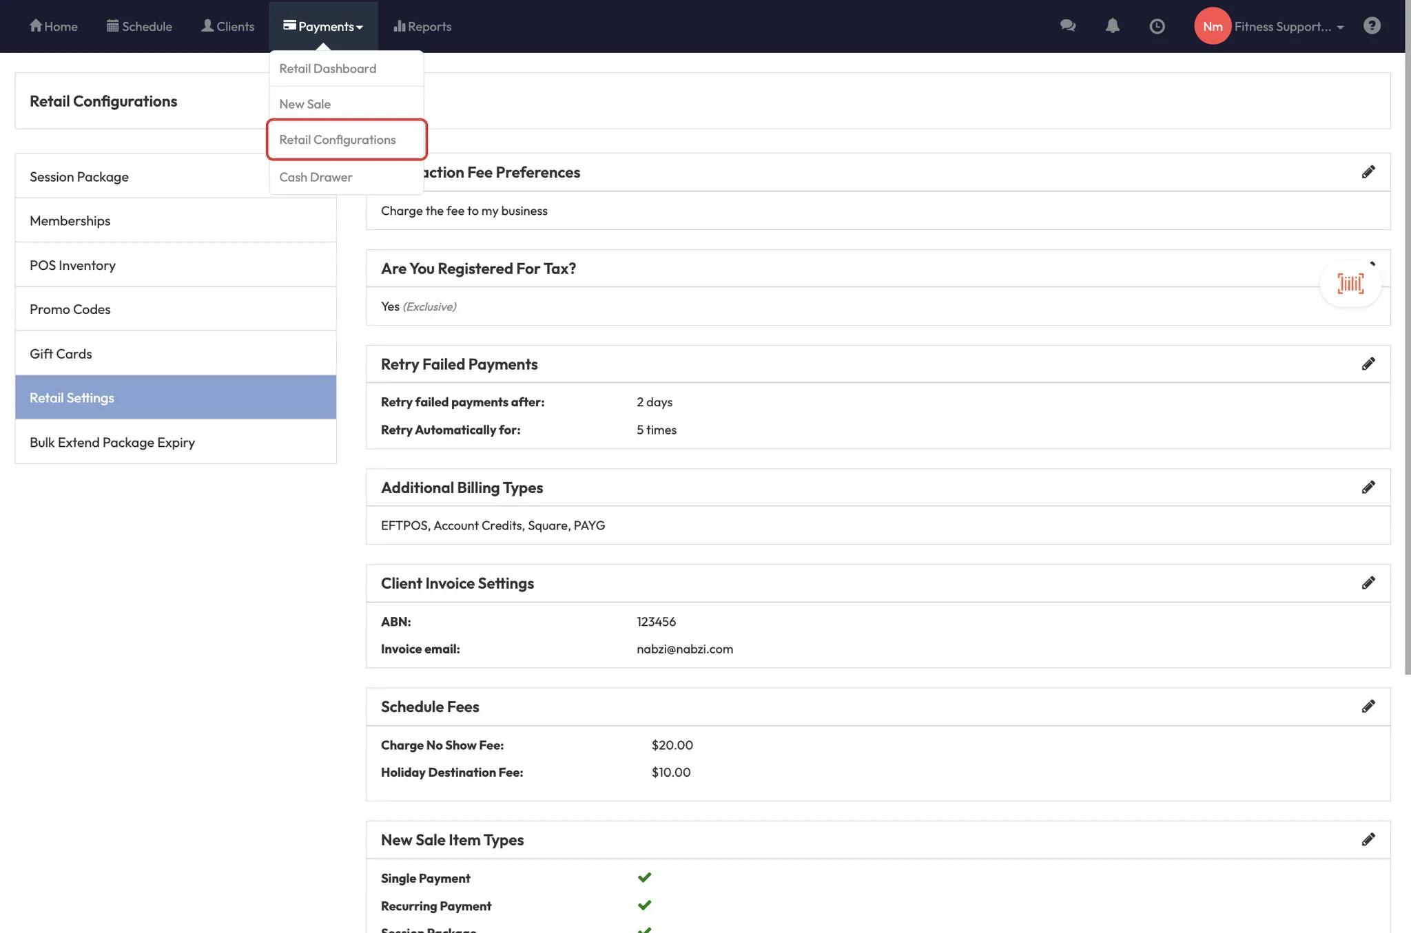Edit Additional Billing Types section
This screenshot has width=1411, height=933.
click(x=1368, y=488)
